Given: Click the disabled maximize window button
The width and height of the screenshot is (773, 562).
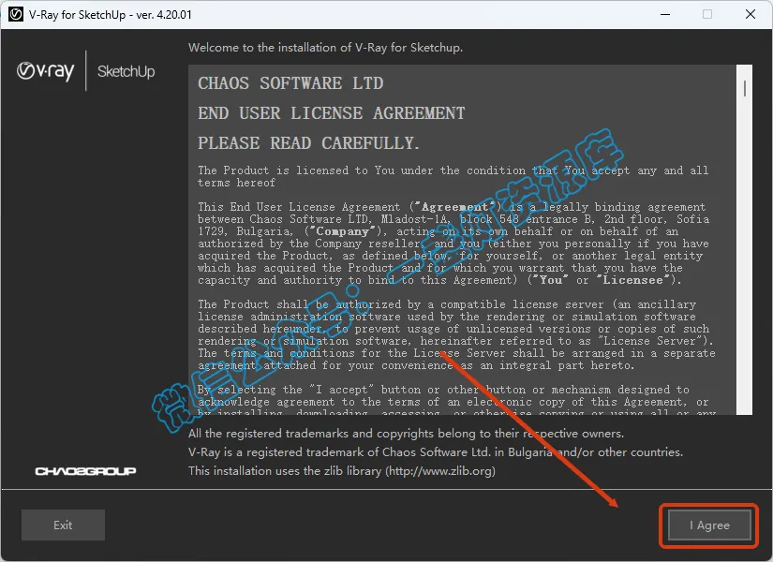Looking at the screenshot, I should 707,14.
